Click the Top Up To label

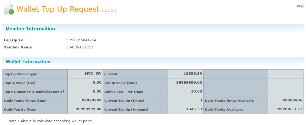click(x=13, y=40)
